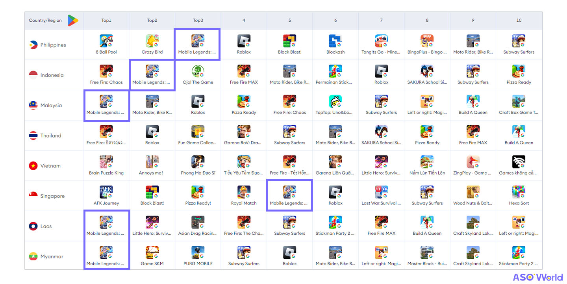Click Build A Queen title in Thailand row

point(519,143)
